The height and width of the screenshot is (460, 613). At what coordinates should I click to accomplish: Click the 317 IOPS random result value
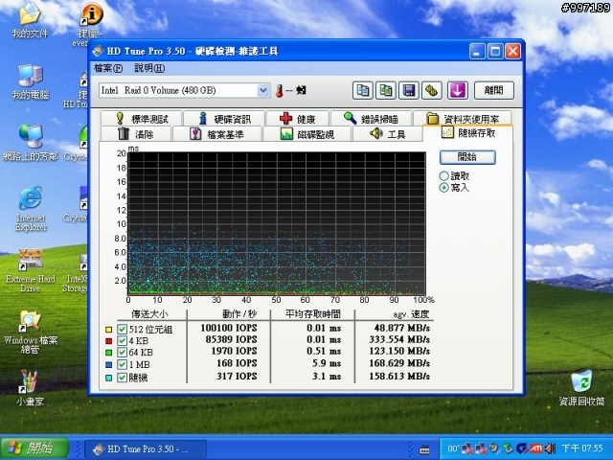[x=237, y=377]
